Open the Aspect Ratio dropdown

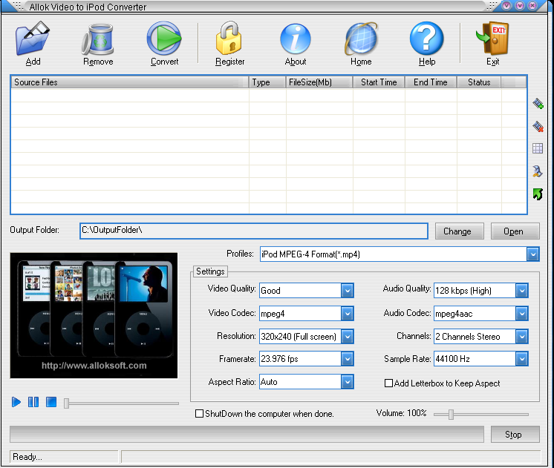[348, 382]
